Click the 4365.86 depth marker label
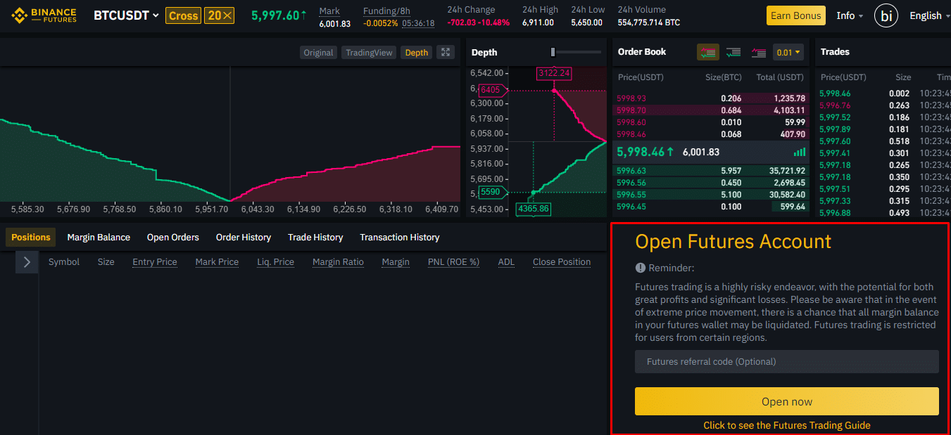The height and width of the screenshot is (435, 951). (x=534, y=209)
